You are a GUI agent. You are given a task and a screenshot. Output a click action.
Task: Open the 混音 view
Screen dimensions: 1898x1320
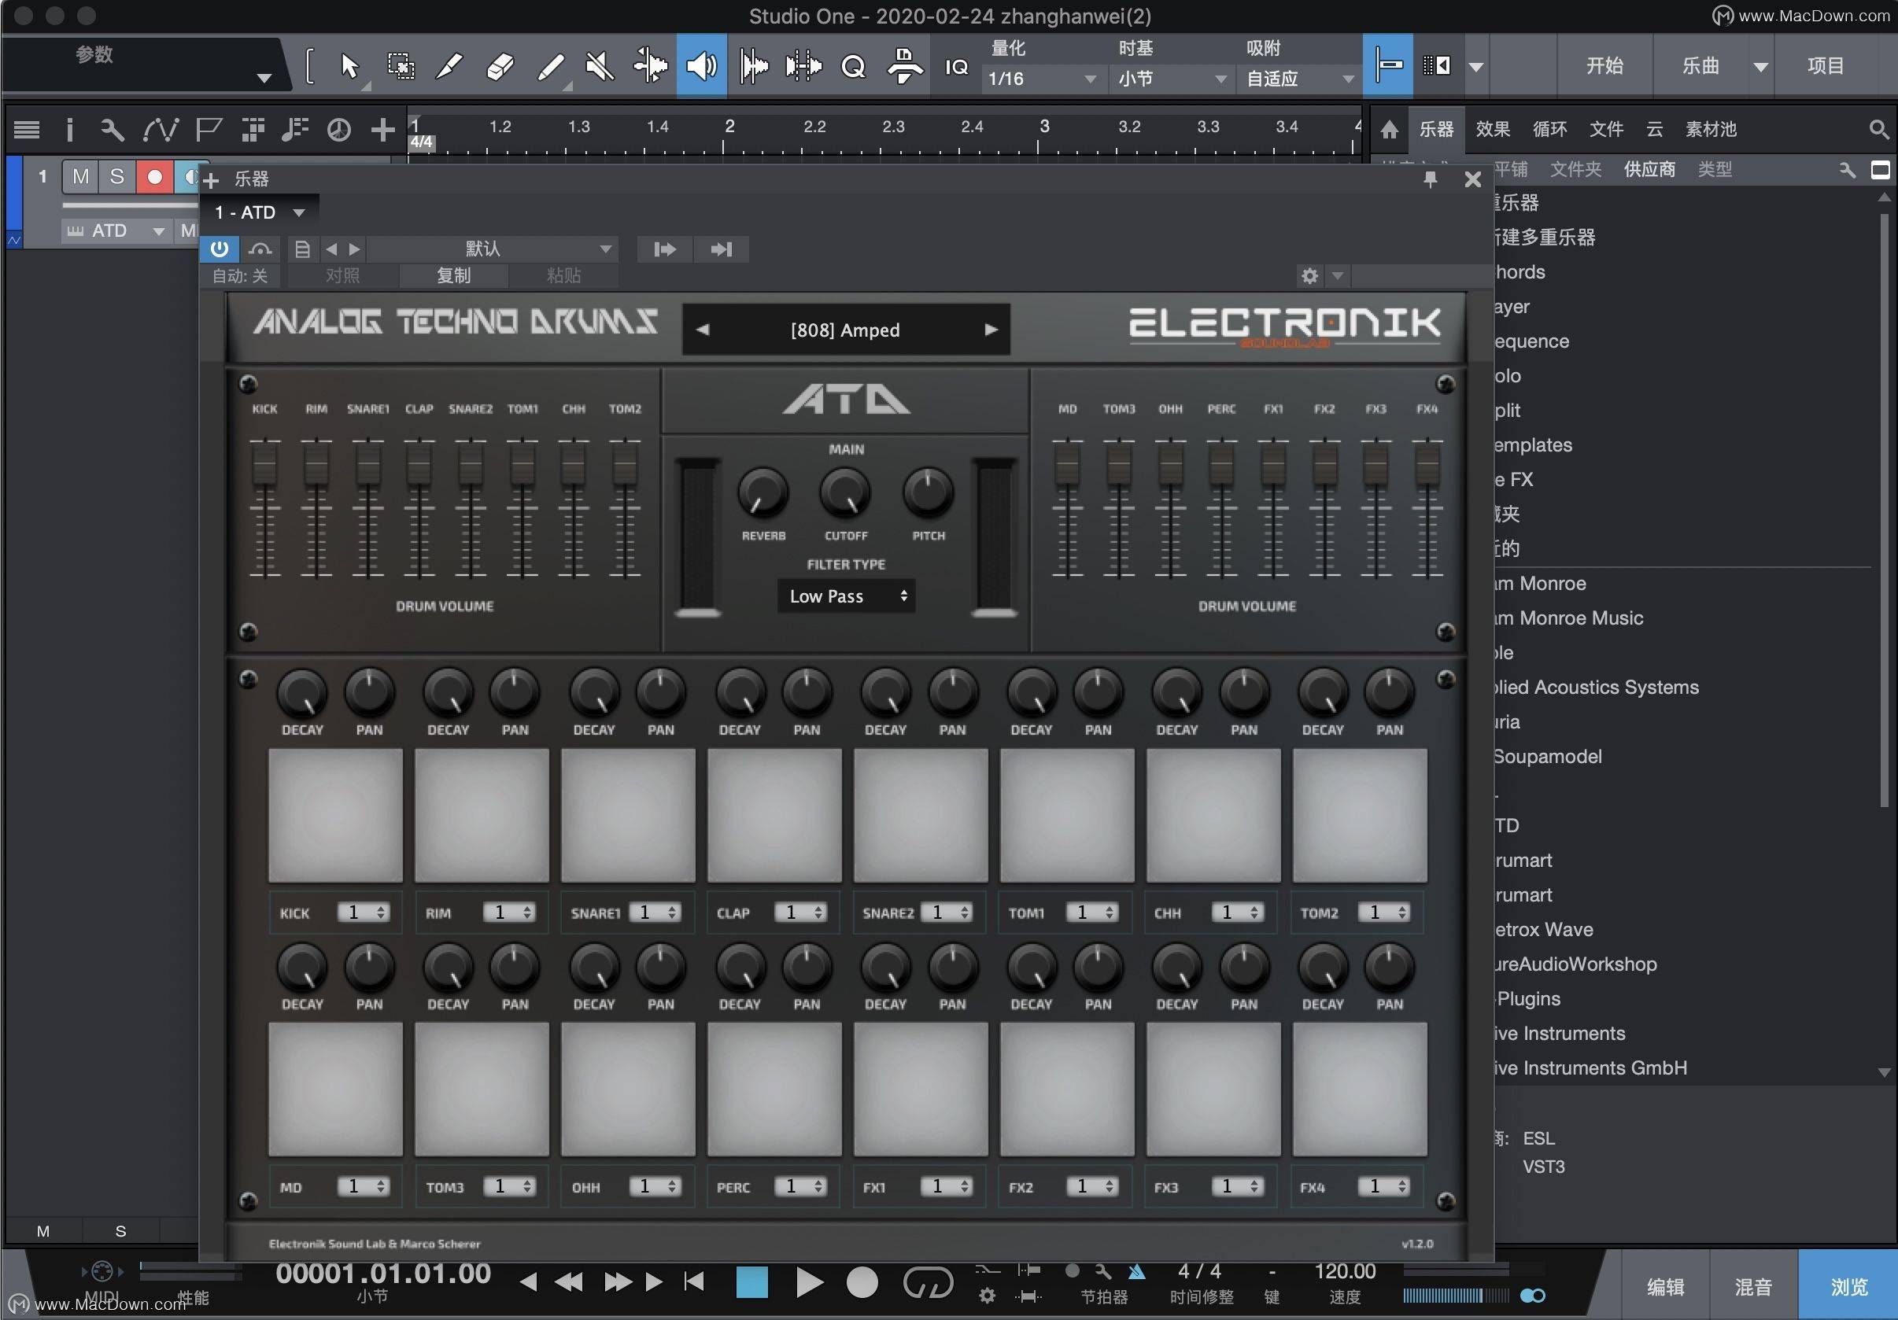point(1752,1287)
